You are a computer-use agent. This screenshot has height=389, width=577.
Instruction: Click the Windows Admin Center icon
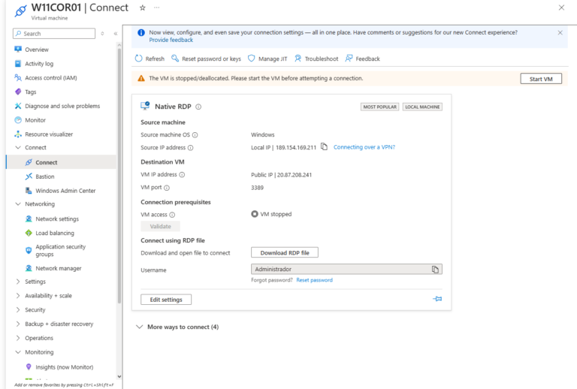(x=29, y=191)
